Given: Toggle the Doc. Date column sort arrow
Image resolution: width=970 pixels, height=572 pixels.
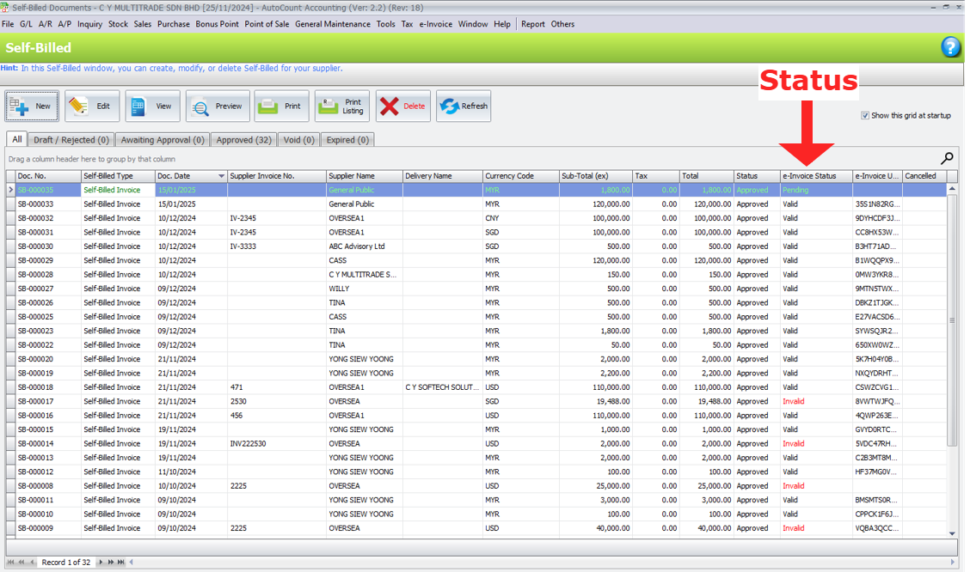Looking at the screenshot, I should (221, 176).
